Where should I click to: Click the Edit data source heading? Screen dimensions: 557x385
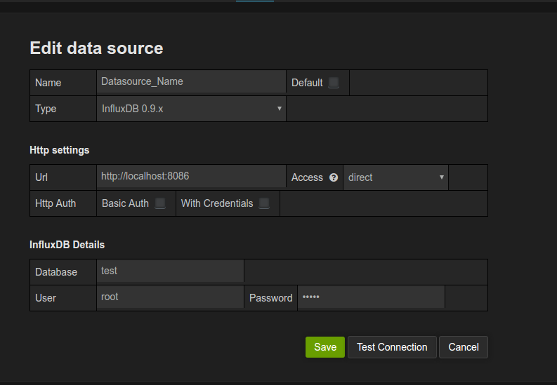point(96,48)
